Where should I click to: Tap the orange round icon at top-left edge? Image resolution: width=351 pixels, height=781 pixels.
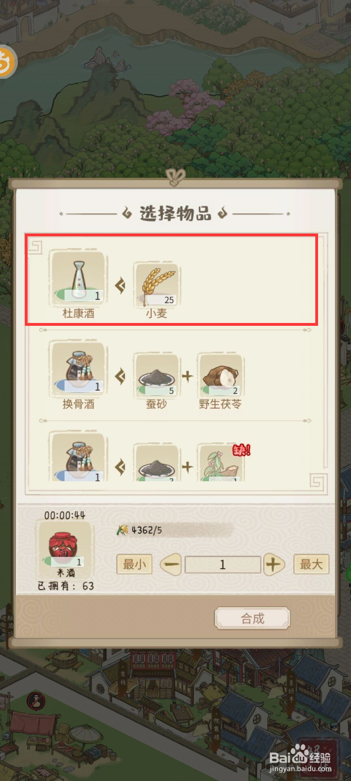(x=7, y=61)
